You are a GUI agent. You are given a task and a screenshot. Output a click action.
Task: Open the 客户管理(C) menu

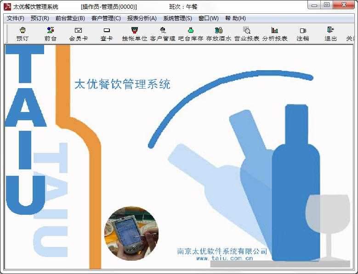[x=106, y=18]
